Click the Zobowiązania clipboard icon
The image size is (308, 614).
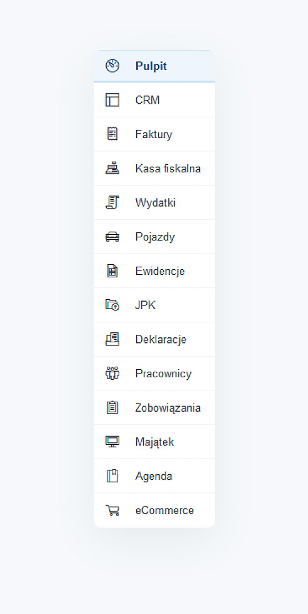(112, 407)
